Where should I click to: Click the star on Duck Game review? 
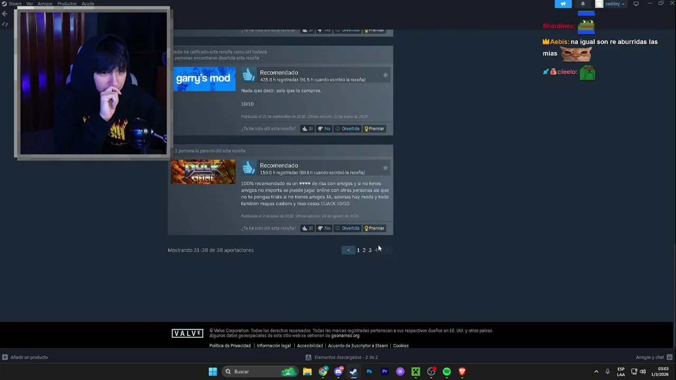point(385,168)
